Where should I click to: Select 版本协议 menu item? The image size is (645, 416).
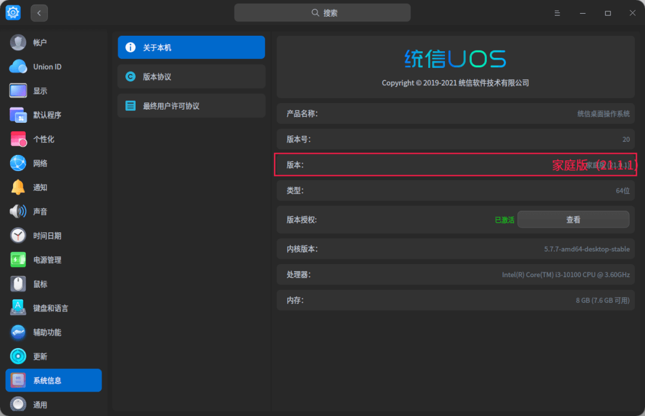[191, 76]
